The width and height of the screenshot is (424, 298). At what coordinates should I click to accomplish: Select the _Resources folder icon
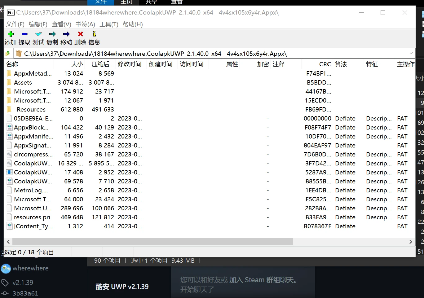9,109
